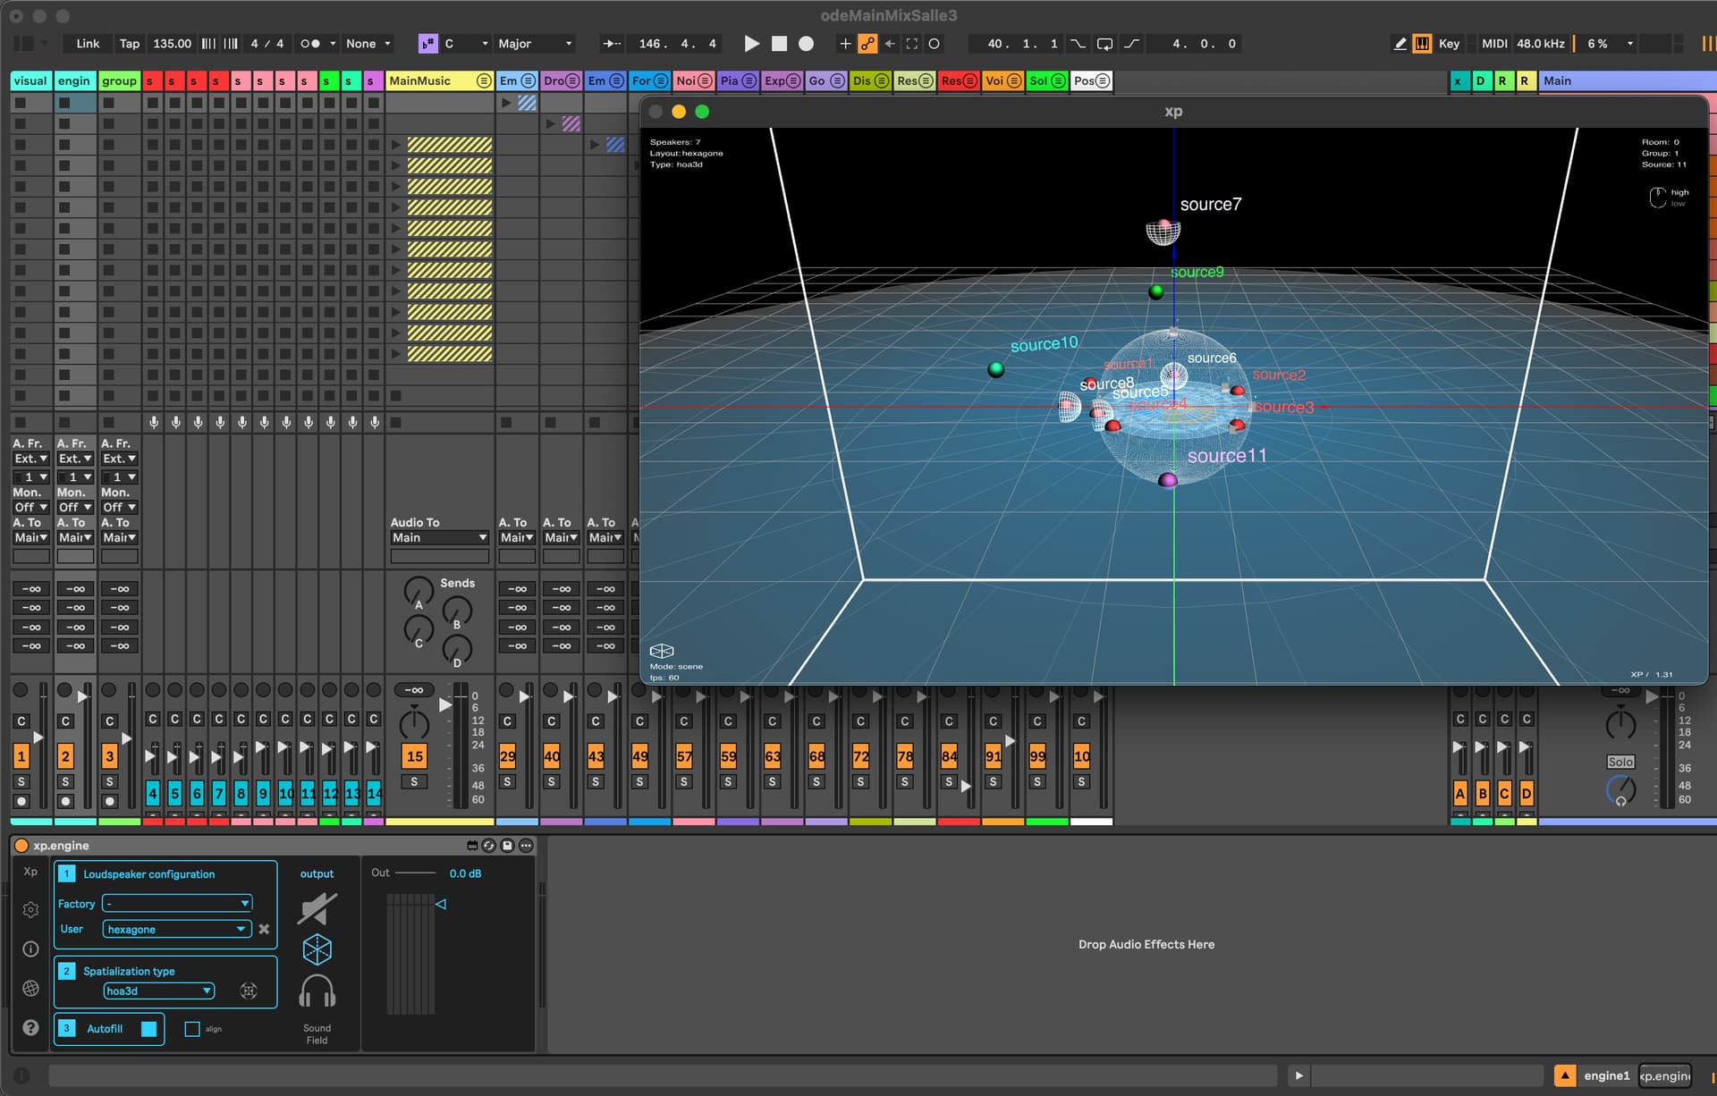Click the Link button
This screenshot has height=1096, width=1717.
point(88,44)
